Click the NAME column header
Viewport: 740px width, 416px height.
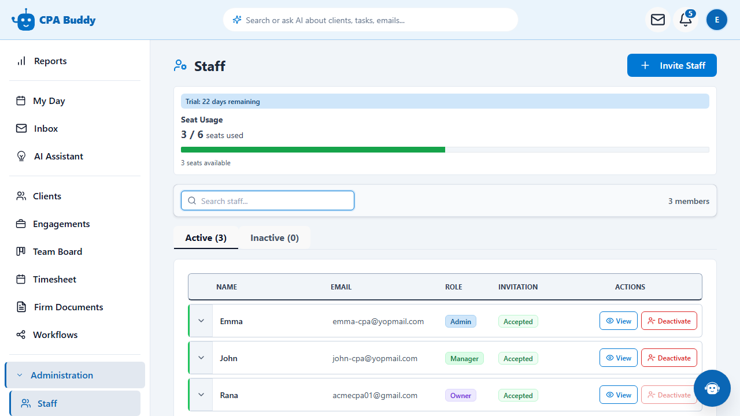point(227,287)
